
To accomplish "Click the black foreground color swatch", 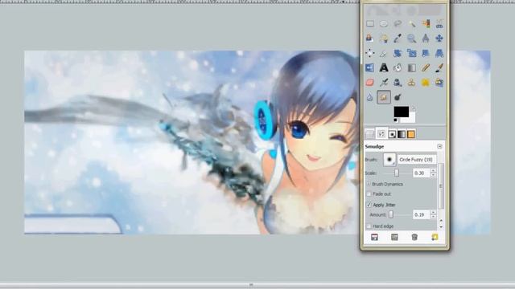I will coord(402,112).
